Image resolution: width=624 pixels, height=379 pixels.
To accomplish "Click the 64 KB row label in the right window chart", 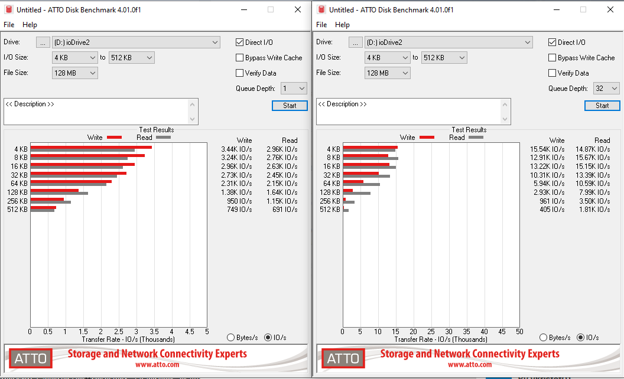I will click(331, 184).
